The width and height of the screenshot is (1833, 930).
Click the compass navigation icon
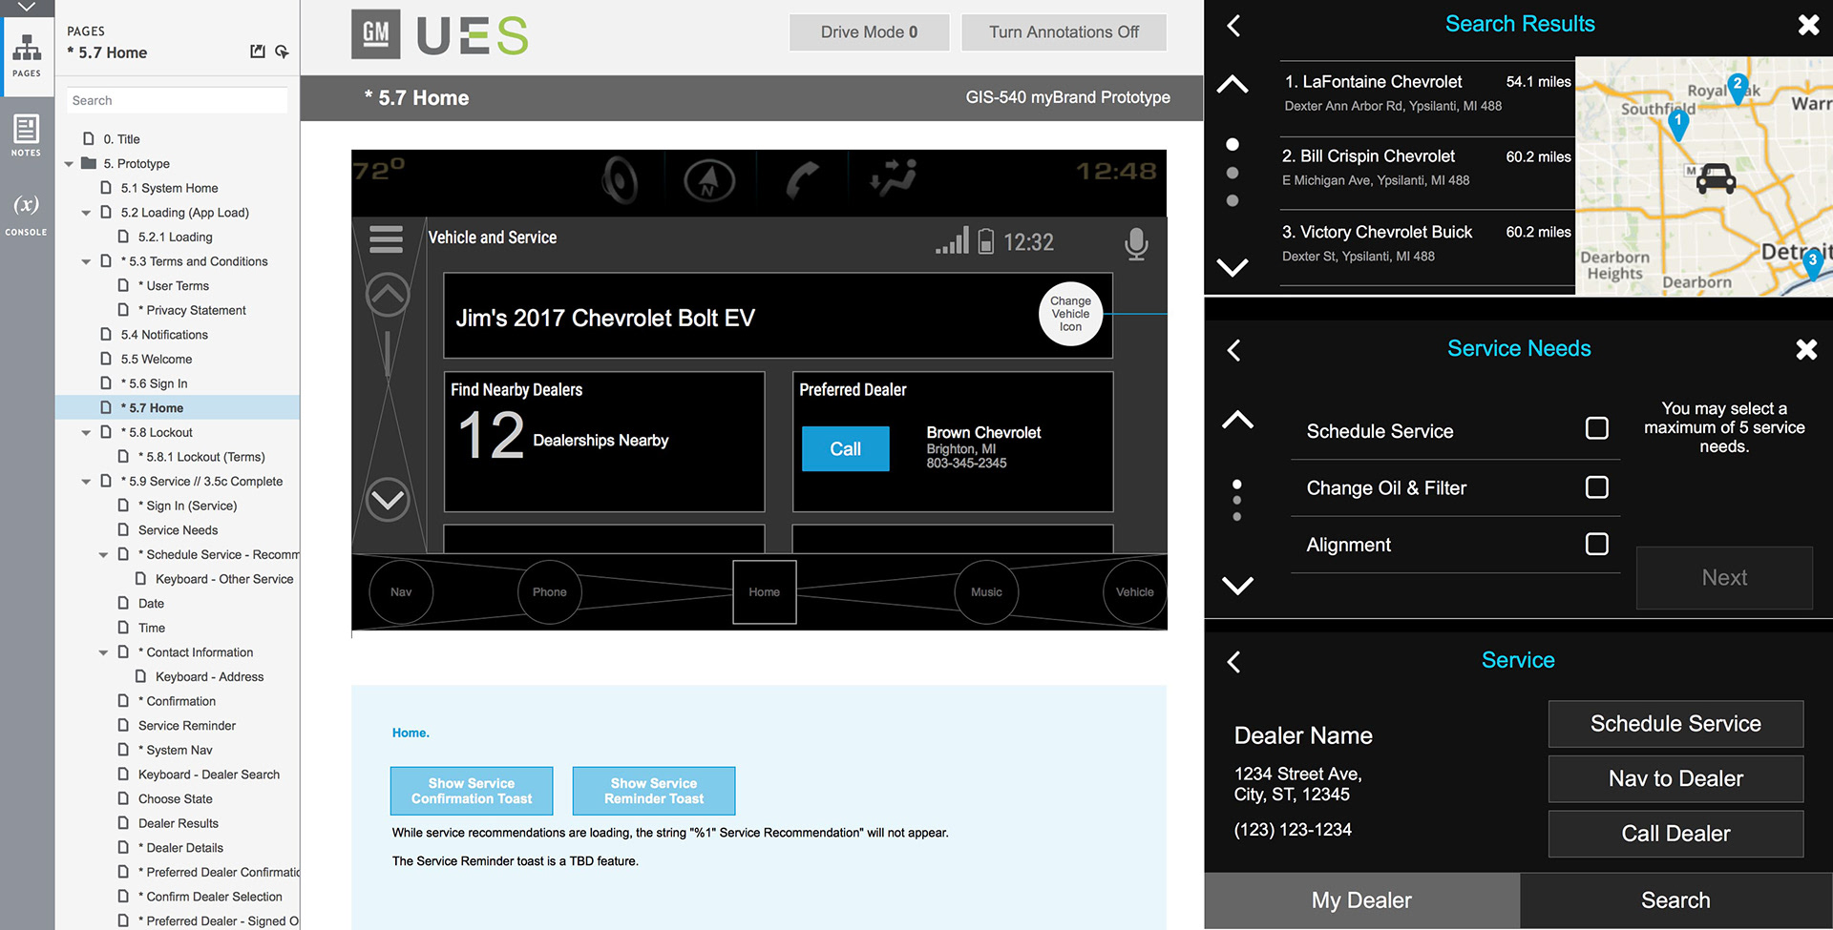pyautogui.click(x=709, y=180)
